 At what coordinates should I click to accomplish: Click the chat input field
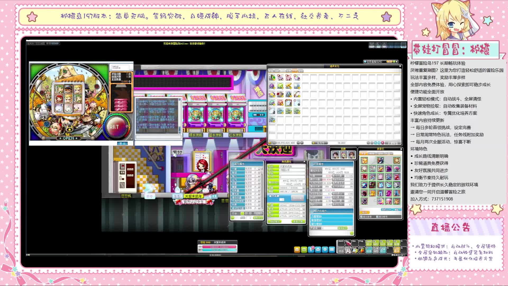tap(158, 137)
